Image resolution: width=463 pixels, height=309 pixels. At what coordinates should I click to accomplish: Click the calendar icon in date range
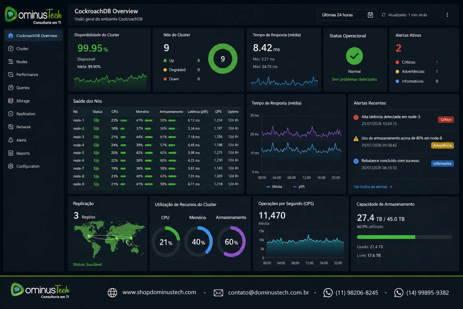click(370, 15)
